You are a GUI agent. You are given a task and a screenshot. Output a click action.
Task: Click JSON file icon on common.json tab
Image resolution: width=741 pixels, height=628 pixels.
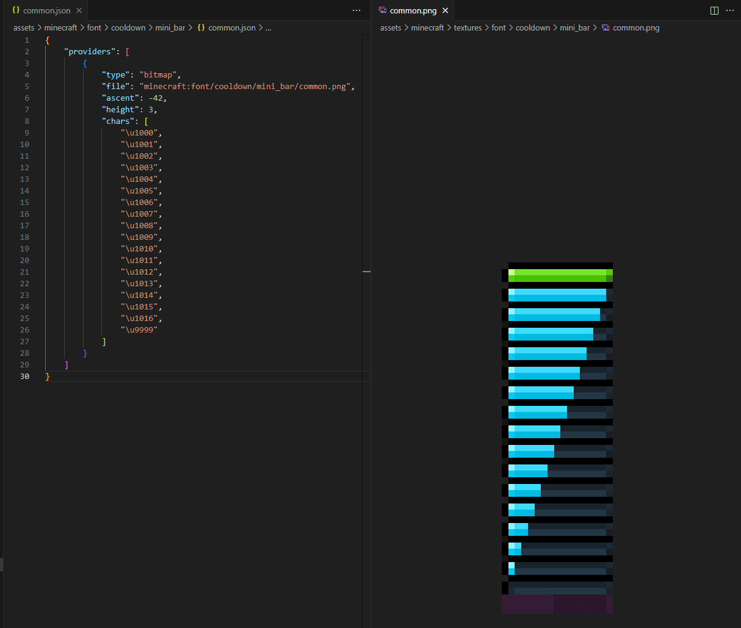click(x=16, y=10)
